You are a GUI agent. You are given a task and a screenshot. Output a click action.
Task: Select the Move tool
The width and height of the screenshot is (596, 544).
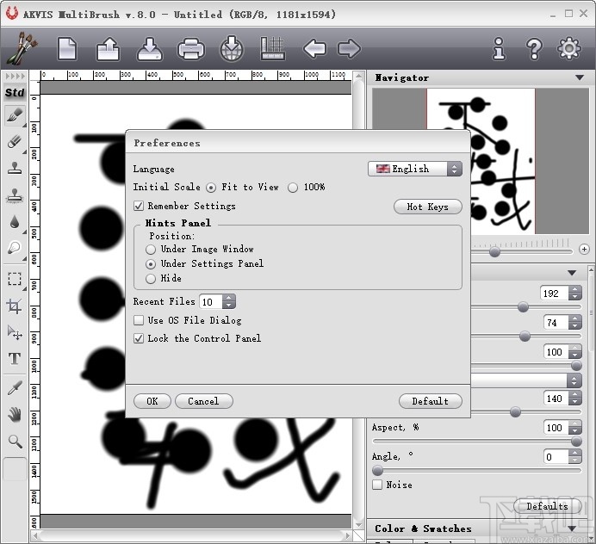tap(15, 332)
